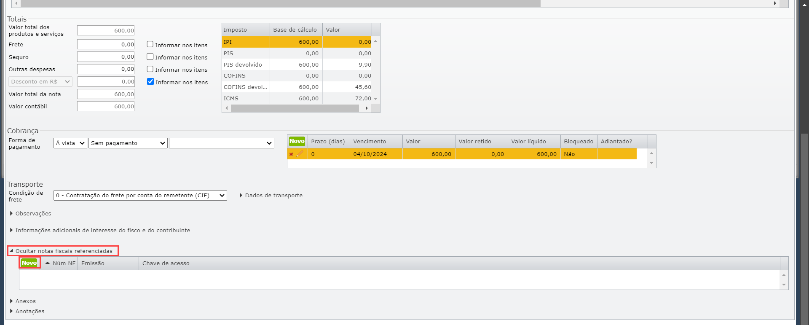This screenshot has height=325, width=809.
Task: Click the 'Bloqueado' column header
Action: point(579,142)
